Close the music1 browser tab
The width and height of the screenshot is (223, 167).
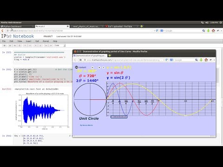click(x=67, y=26)
